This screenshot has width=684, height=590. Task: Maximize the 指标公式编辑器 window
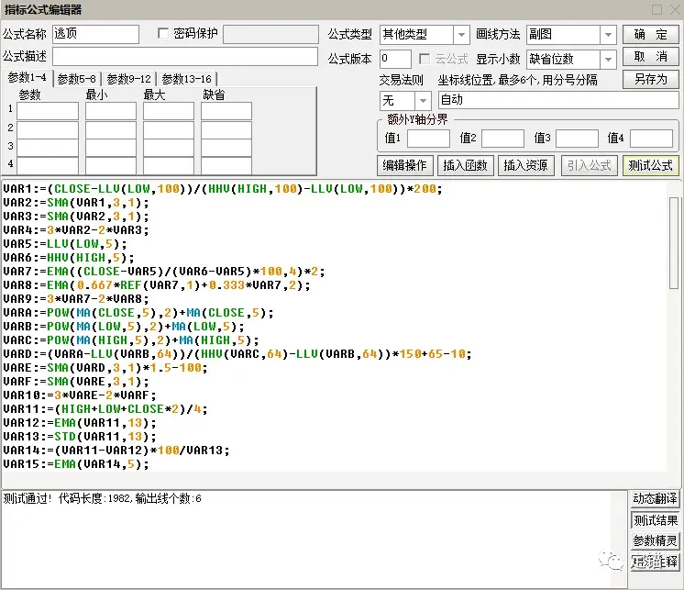(657, 9)
